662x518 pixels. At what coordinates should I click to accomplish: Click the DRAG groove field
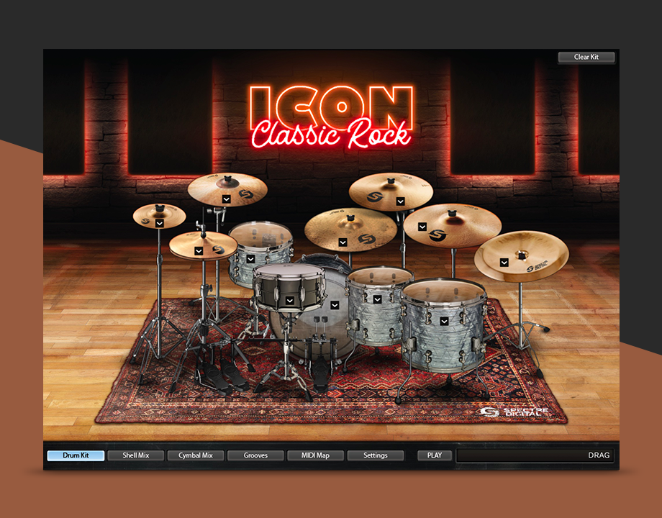(535, 455)
